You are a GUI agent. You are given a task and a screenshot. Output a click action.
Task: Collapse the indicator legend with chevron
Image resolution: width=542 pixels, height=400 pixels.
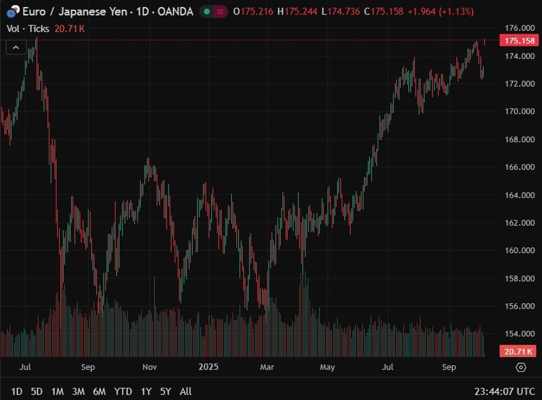pos(16,48)
